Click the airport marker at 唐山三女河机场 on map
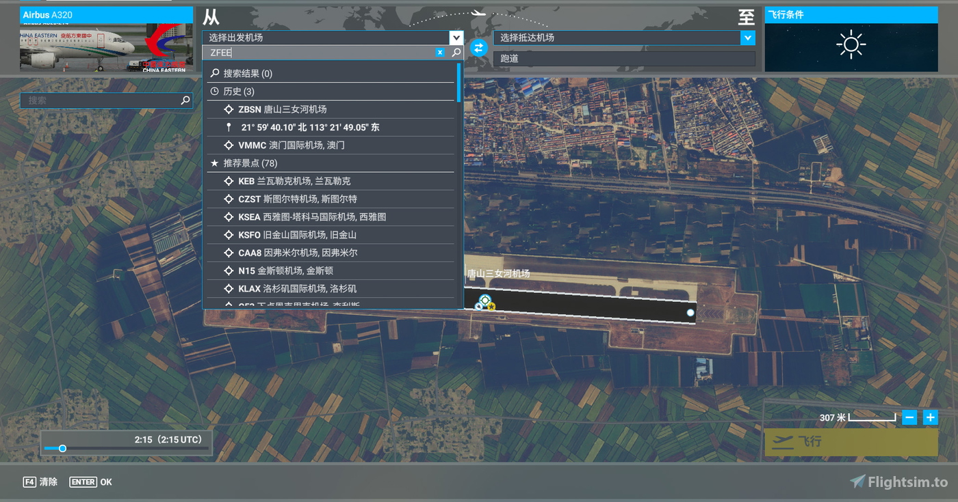This screenshot has height=502, width=958. point(485,299)
